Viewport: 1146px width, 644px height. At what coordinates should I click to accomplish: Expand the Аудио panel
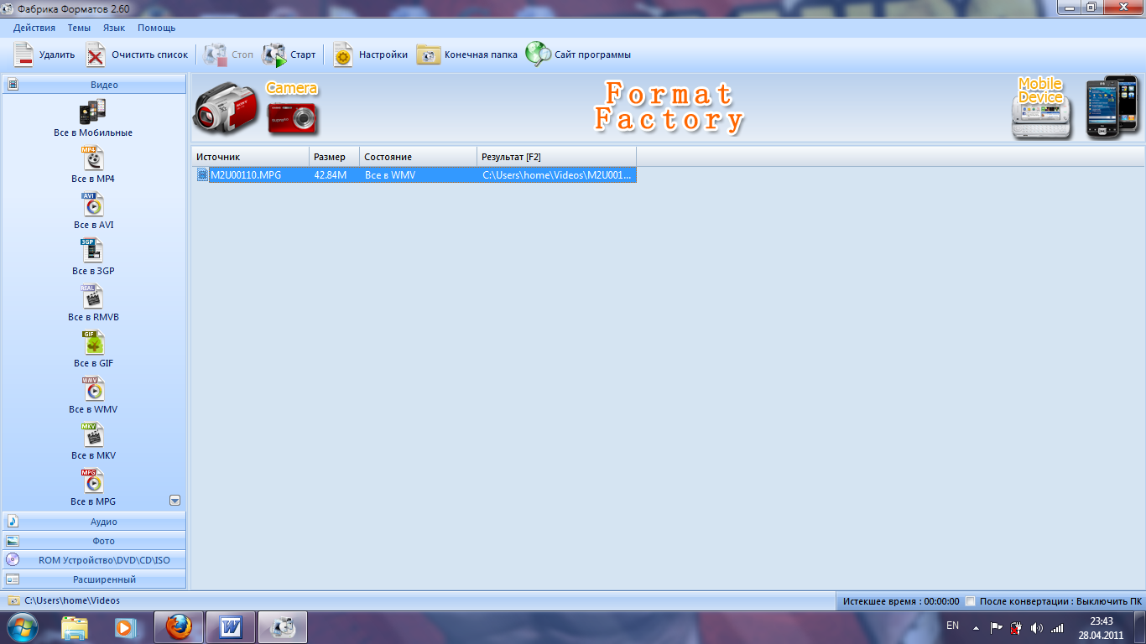94,522
